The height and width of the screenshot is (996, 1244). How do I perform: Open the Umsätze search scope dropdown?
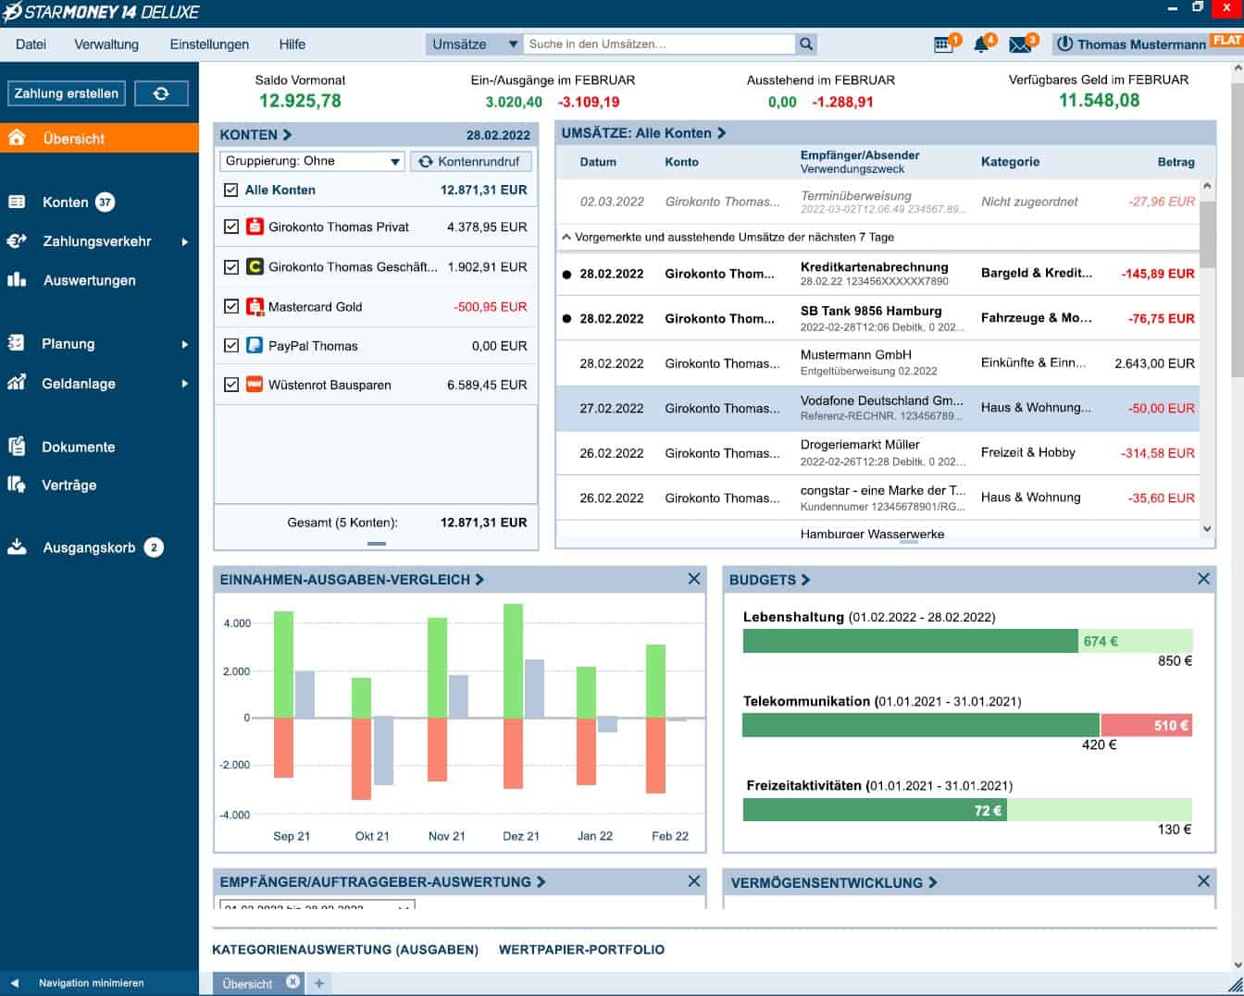(474, 44)
